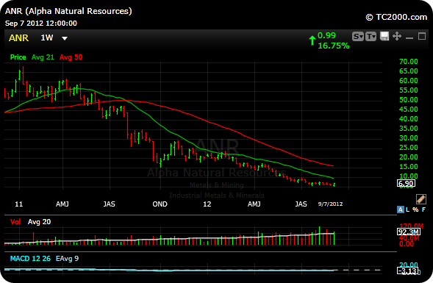Switch to L logarithmic scale
This screenshot has width=433, height=283.
407,209
